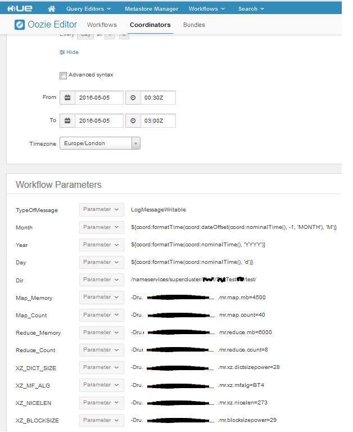Click the XZ_BLOCKSIZE parameter name

tap(37, 421)
